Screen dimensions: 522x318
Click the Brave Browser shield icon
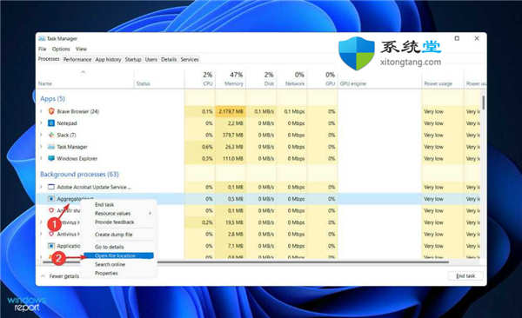[51, 111]
